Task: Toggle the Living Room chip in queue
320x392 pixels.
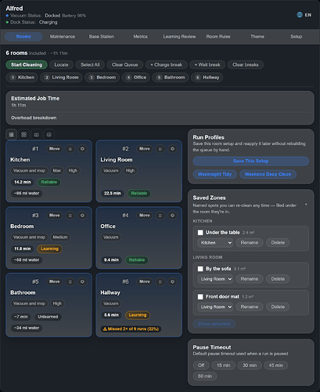Action: [61, 78]
